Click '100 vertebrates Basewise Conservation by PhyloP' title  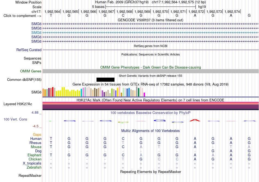point(150,113)
